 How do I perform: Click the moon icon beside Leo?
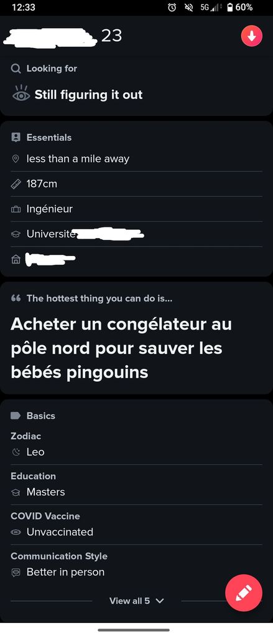(16, 452)
